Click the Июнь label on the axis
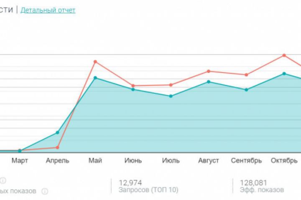The width and height of the screenshot is (301, 200). [133, 160]
